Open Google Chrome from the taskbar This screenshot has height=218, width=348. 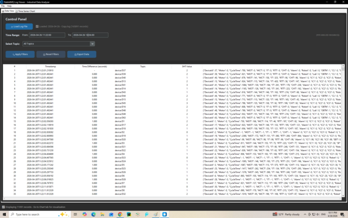point(120,214)
